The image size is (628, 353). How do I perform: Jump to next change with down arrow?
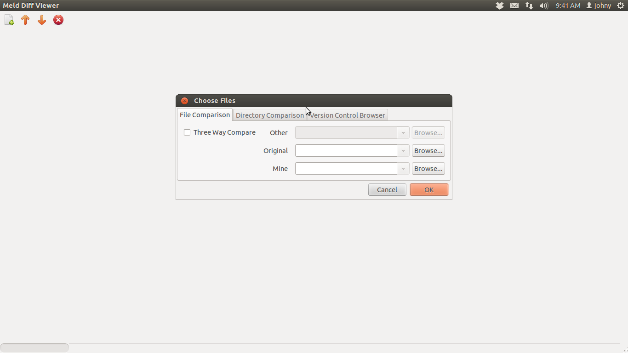(42, 20)
